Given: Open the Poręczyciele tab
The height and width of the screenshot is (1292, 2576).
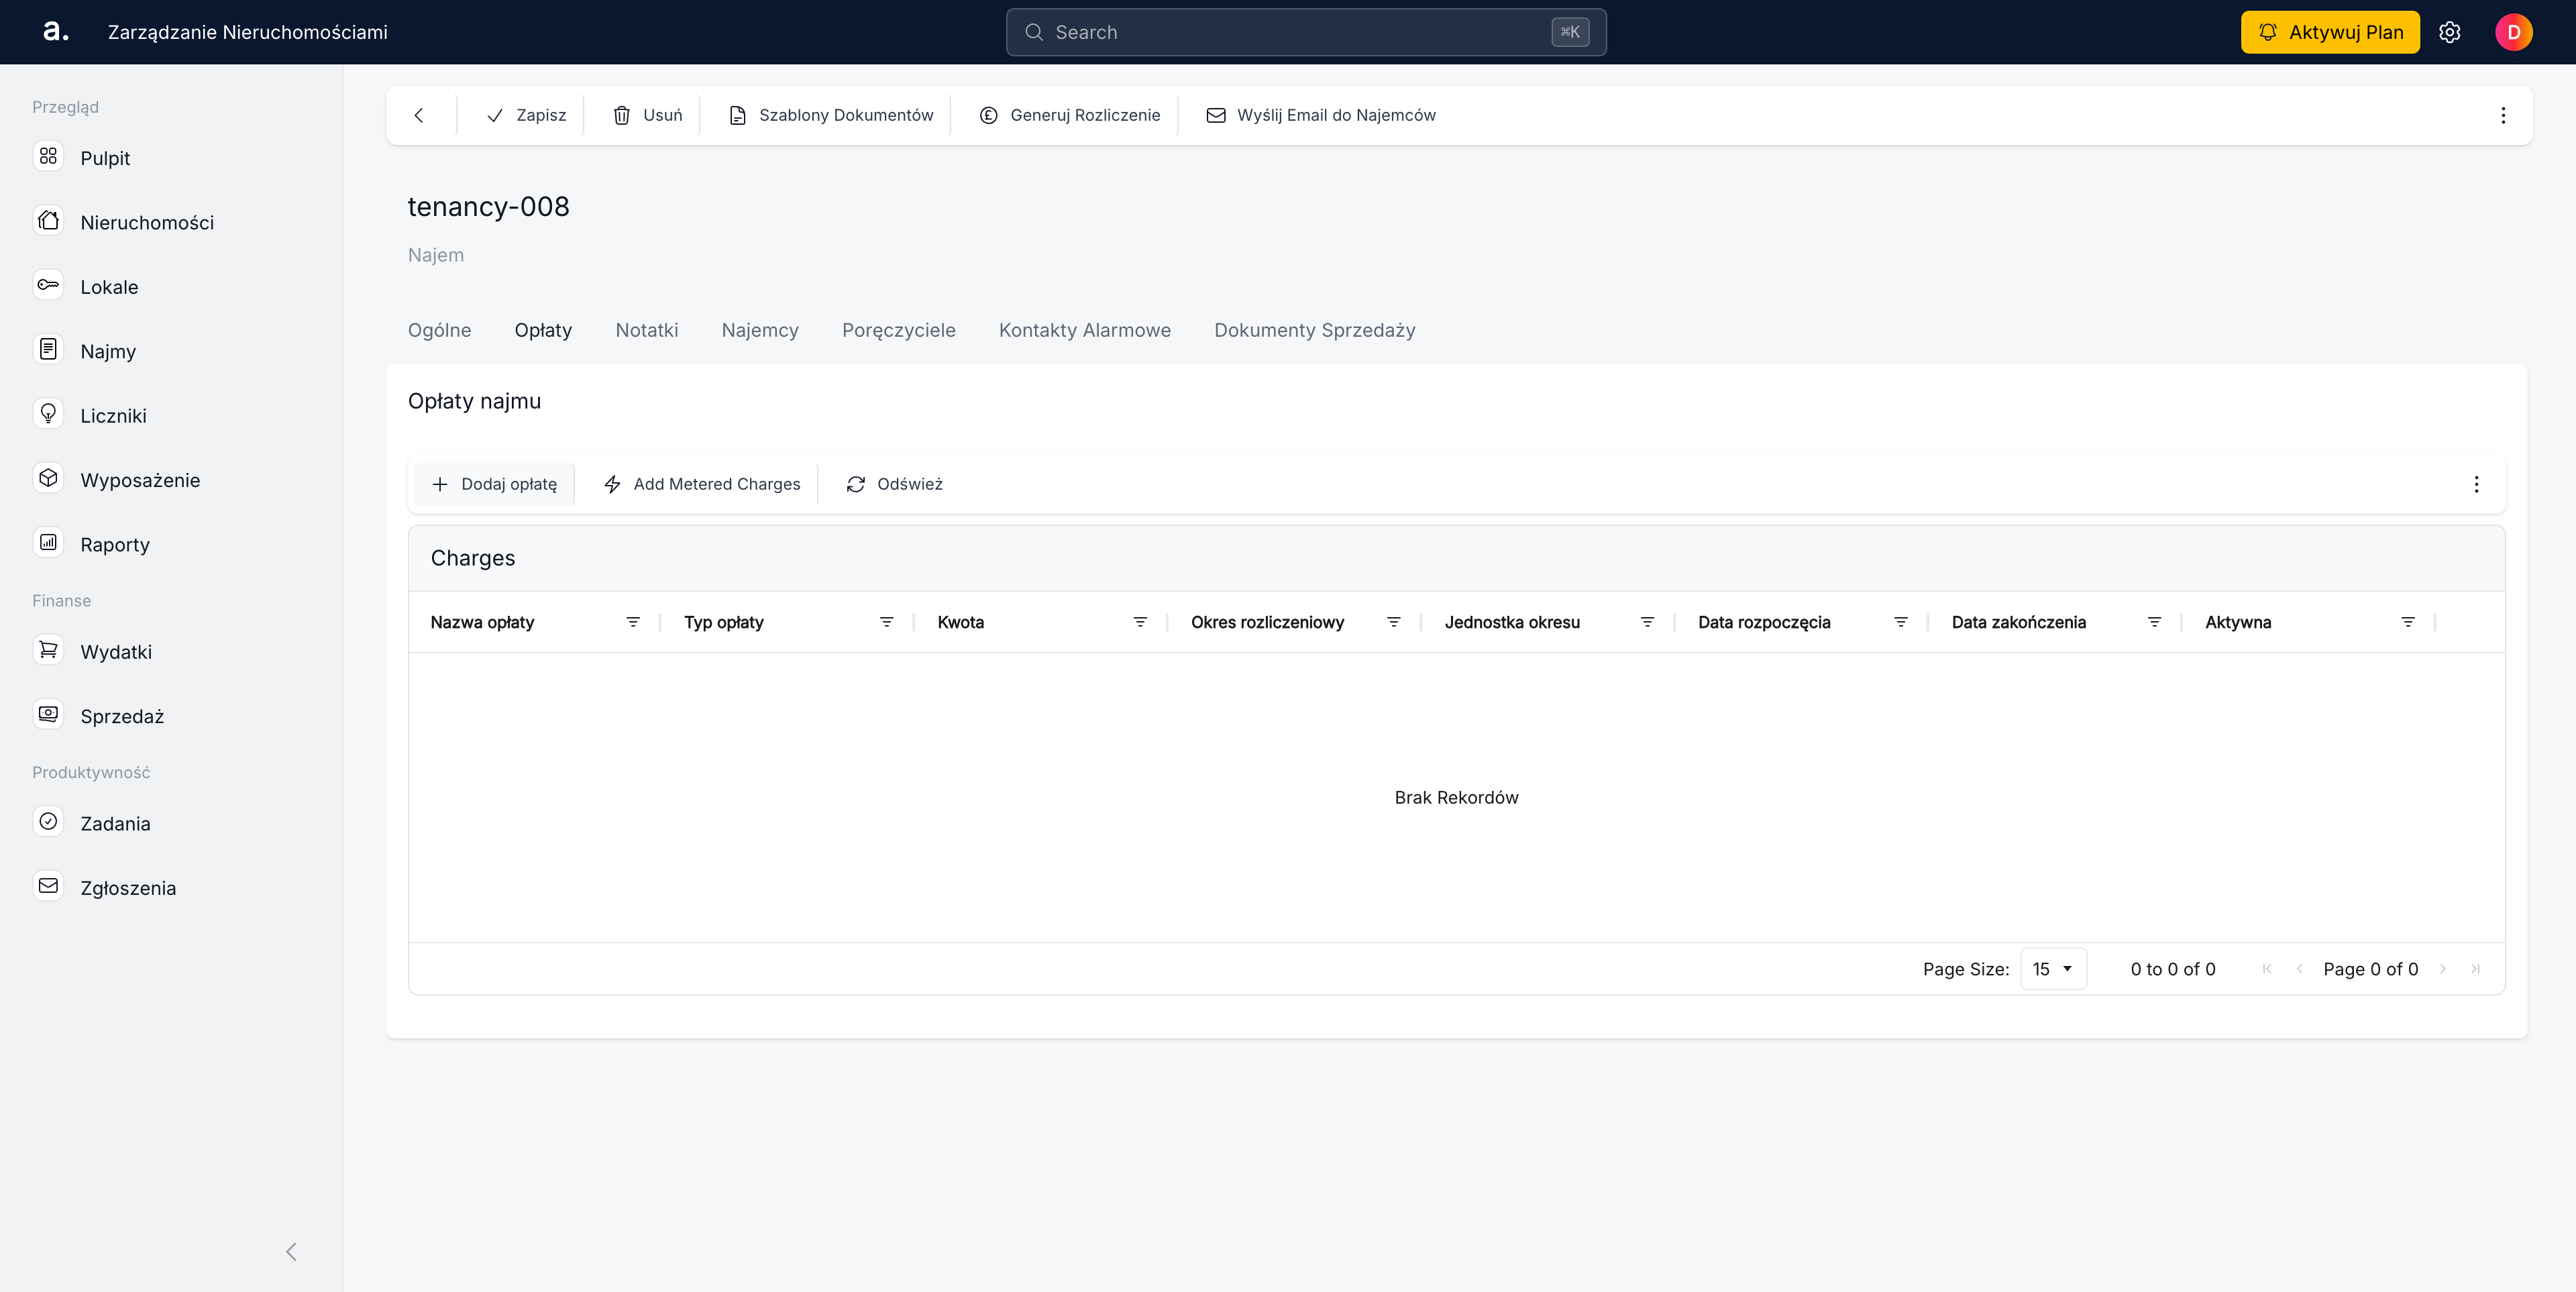Looking at the screenshot, I should [898, 330].
